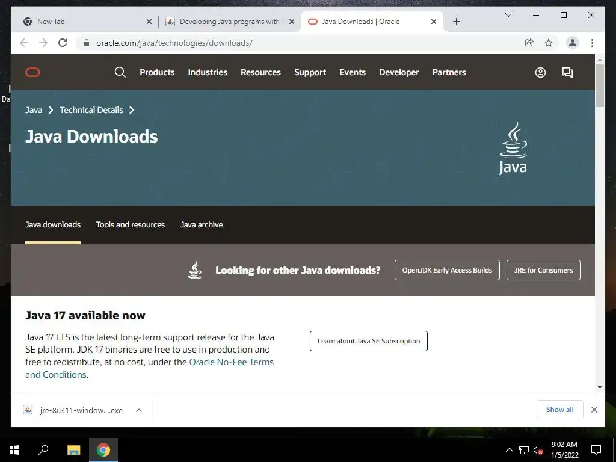Screen dimensions: 616x462
Task: Open the Oracle chat/contact icon
Action: pyautogui.click(x=567, y=72)
